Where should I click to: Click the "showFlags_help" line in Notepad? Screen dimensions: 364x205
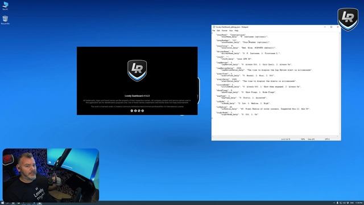(249, 92)
